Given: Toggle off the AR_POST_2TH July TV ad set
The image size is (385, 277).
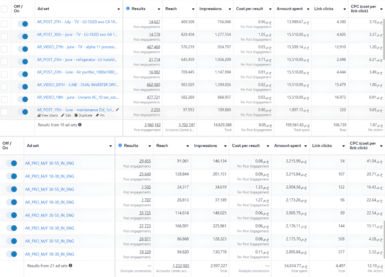Looking at the screenshot, I should point(23,24).
